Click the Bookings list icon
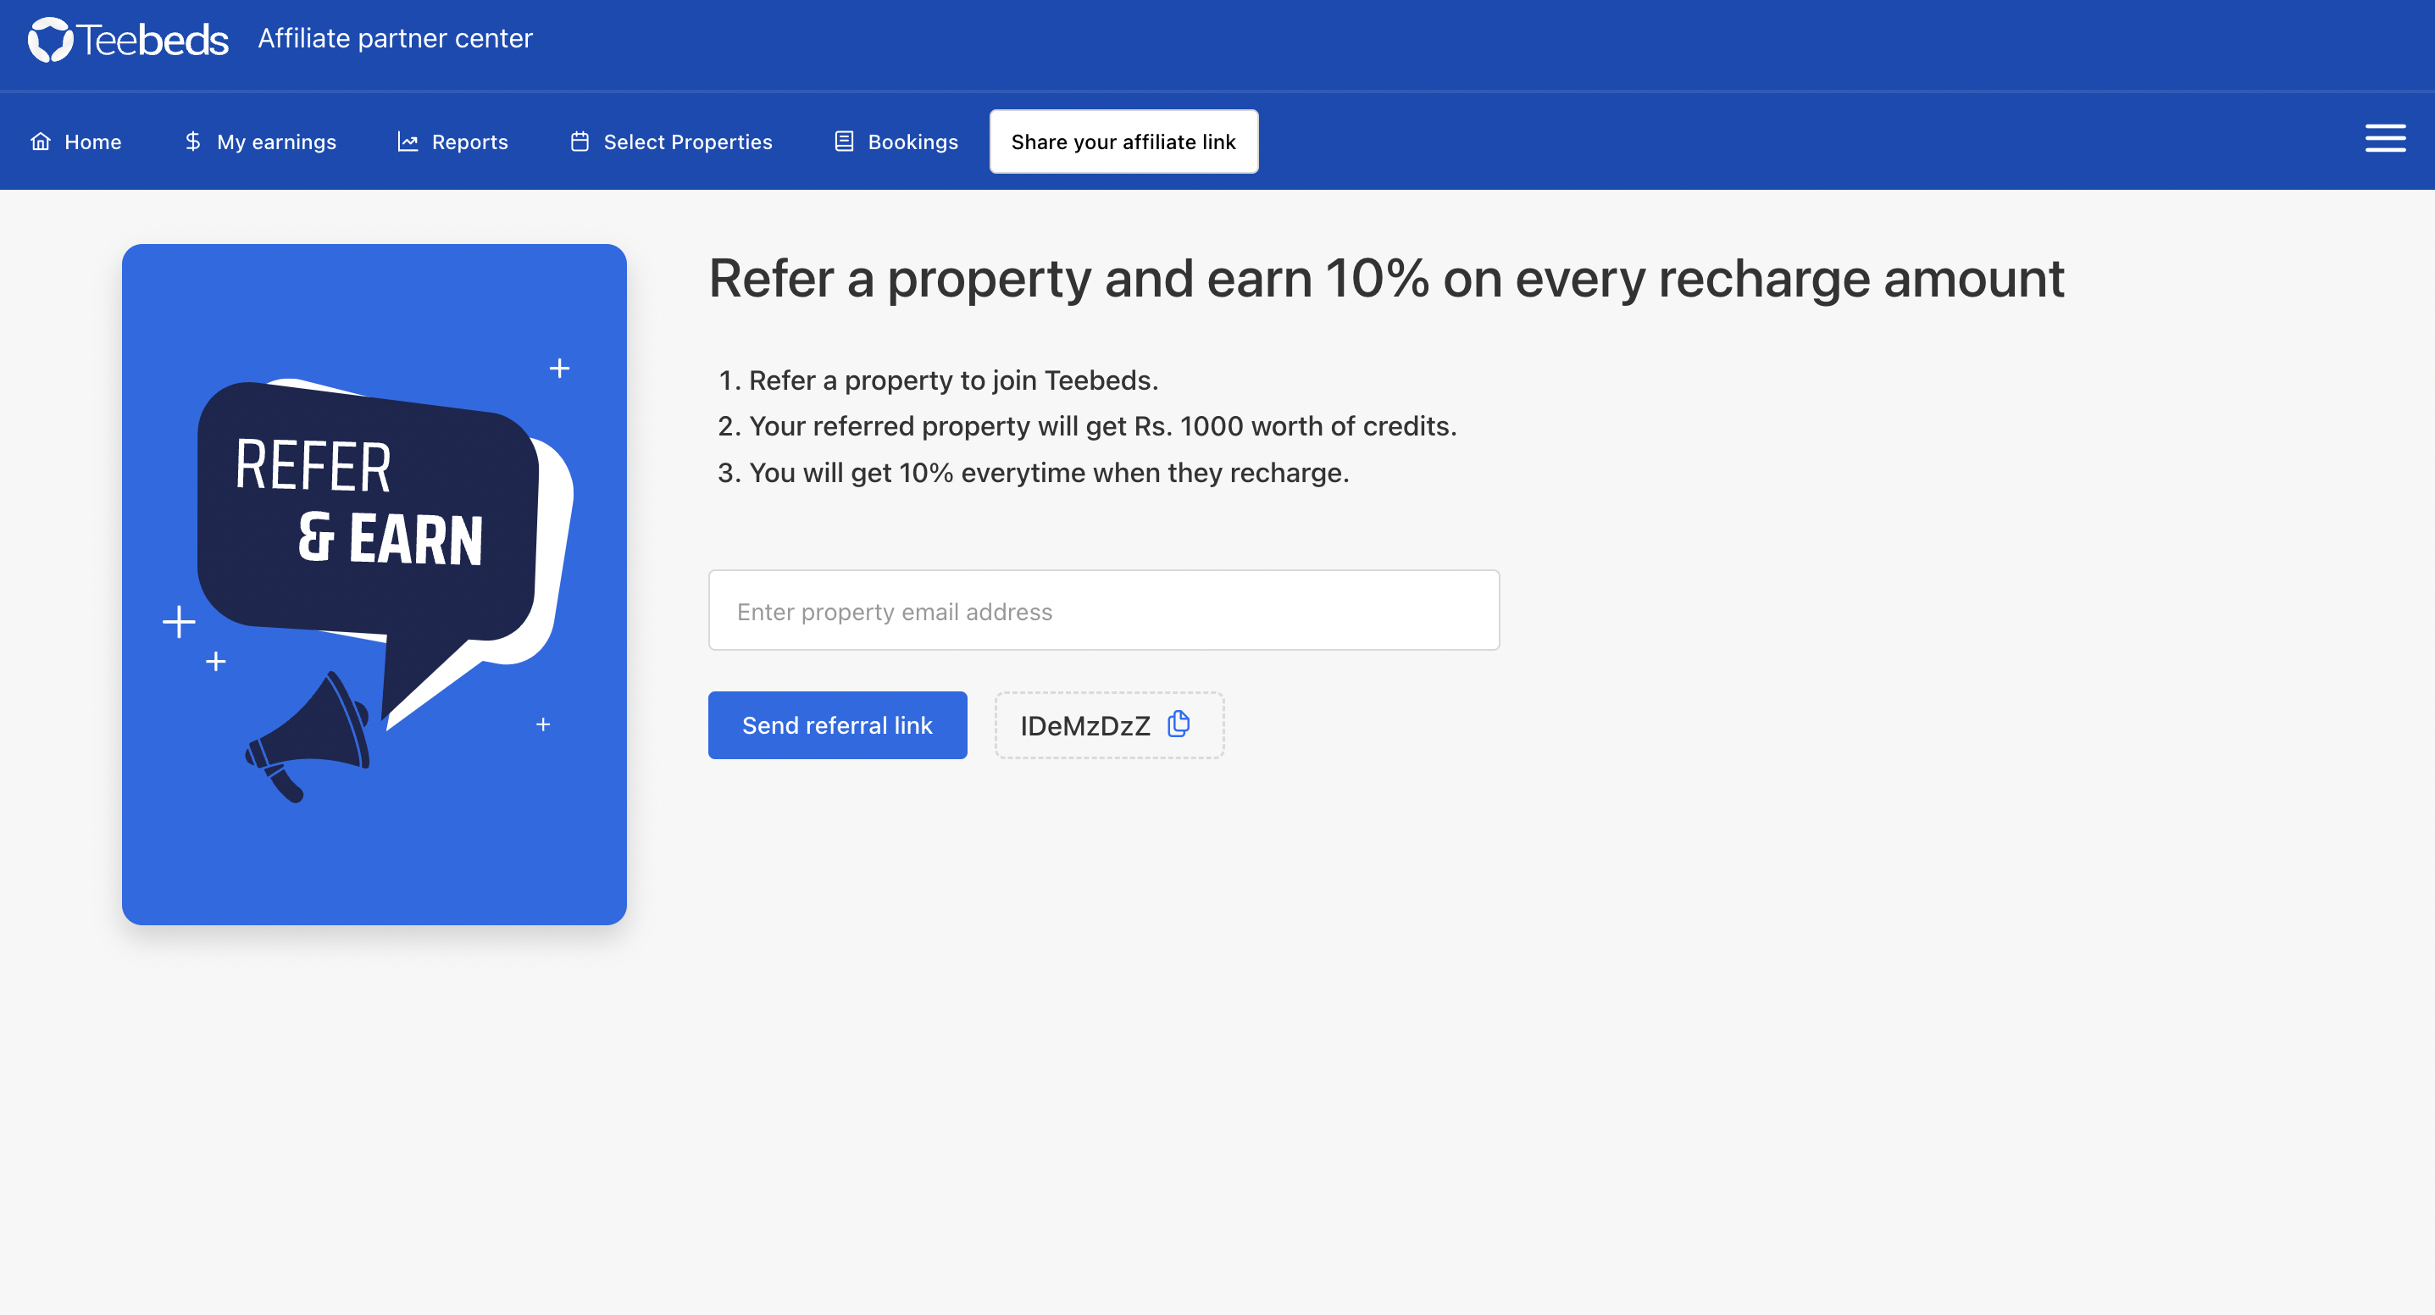2435x1315 pixels. tap(844, 141)
